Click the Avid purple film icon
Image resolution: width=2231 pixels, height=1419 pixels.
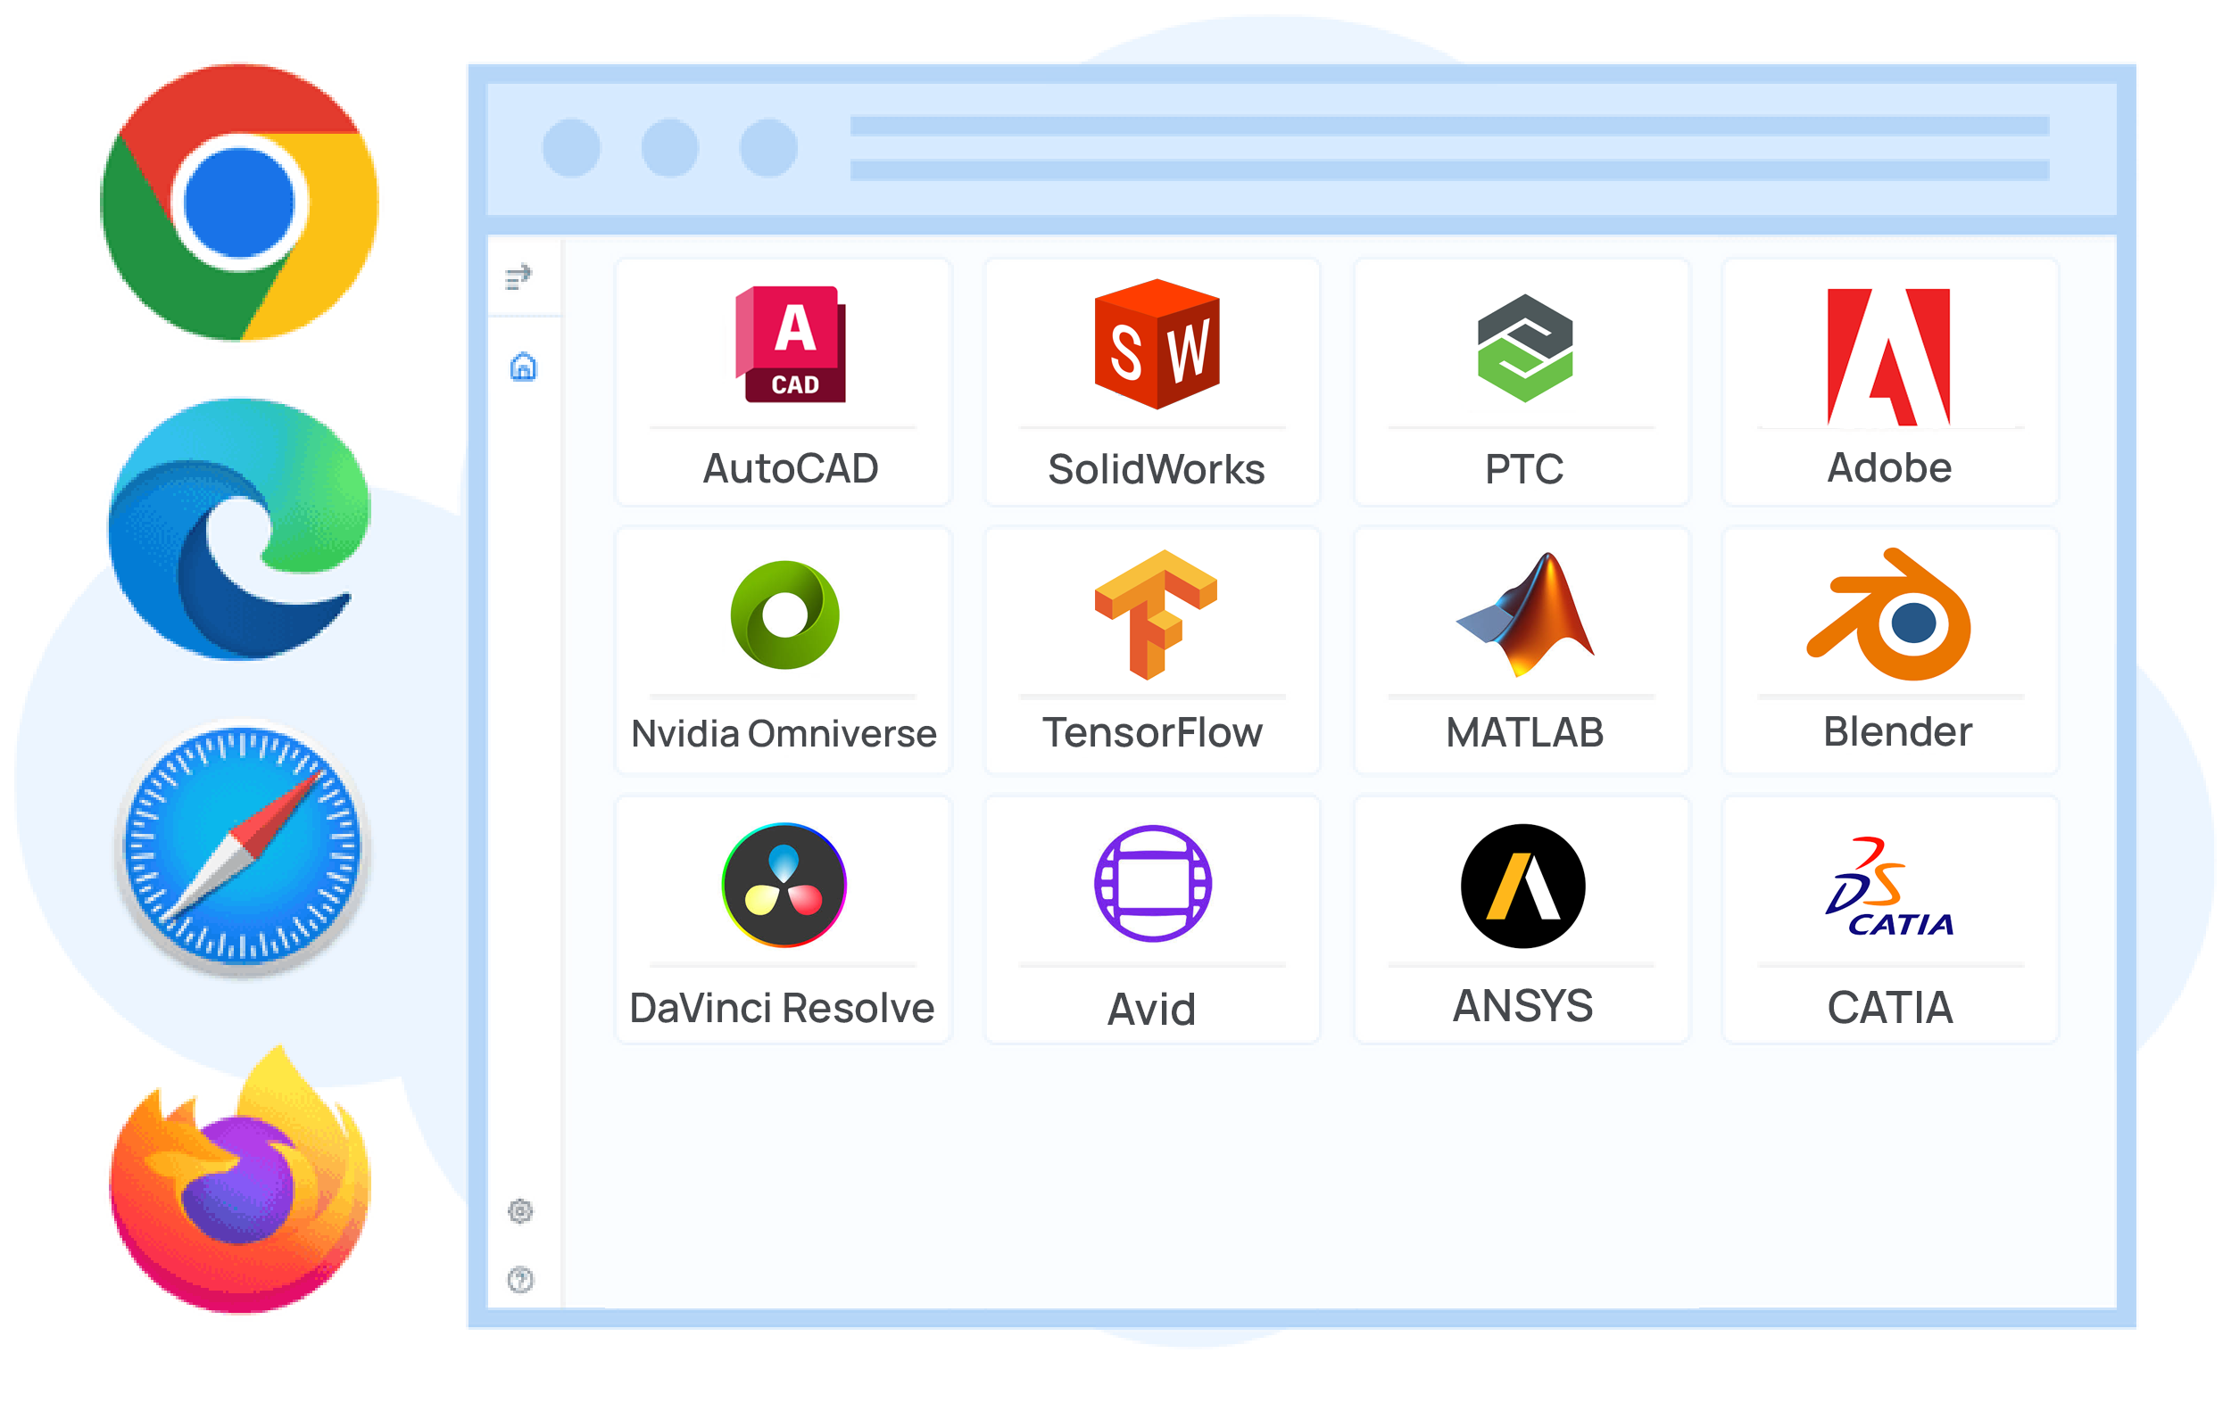coord(1154,884)
